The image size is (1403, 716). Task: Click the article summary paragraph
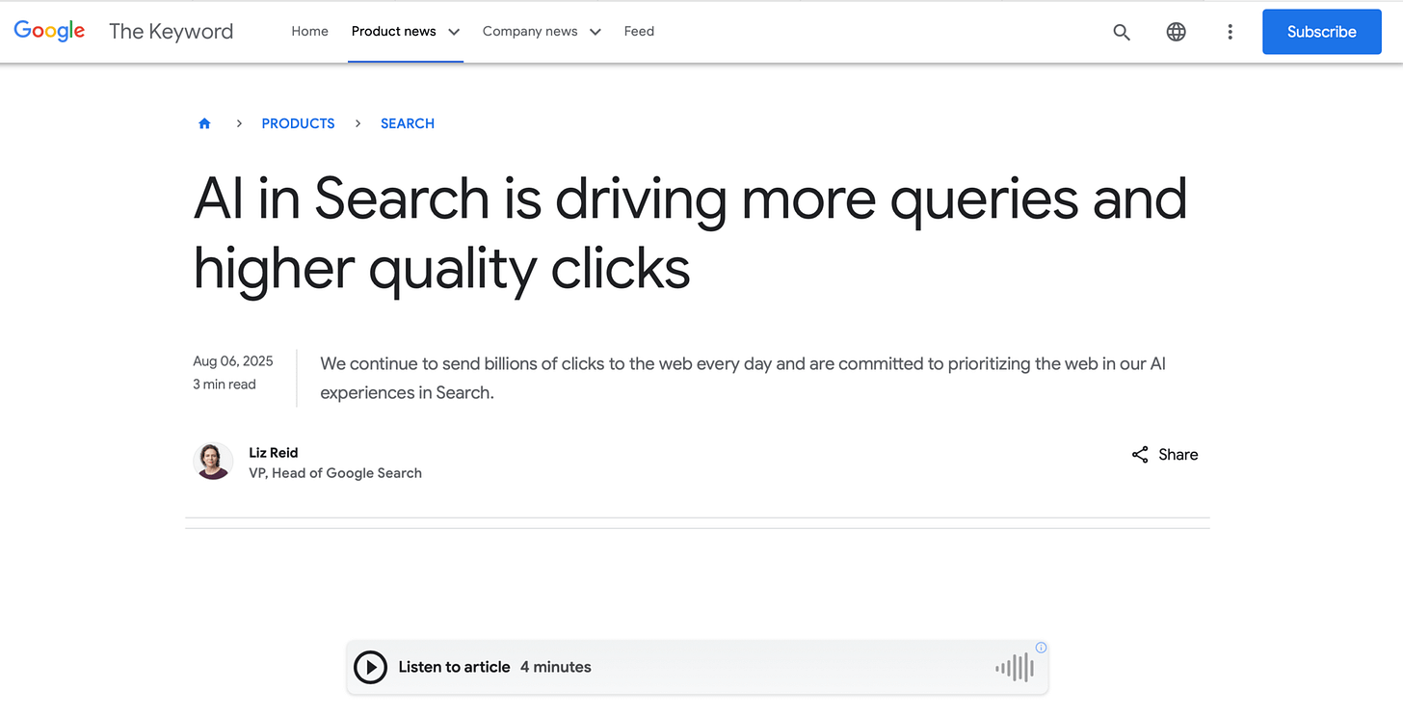click(x=743, y=378)
